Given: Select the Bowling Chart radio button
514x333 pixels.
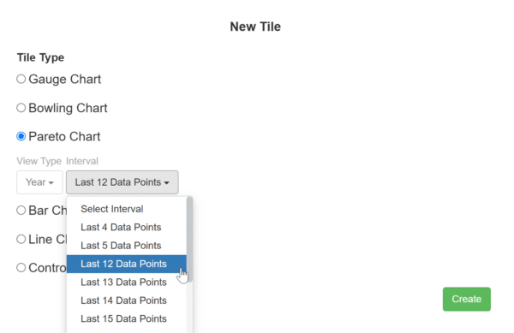Looking at the screenshot, I should pos(21,108).
